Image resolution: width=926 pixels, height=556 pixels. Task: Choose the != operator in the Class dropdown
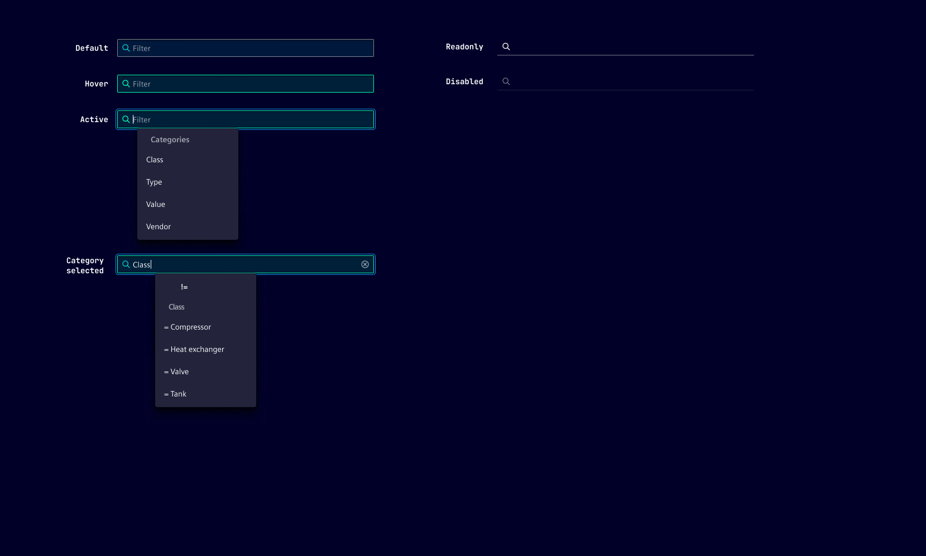(x=184, y=287)
